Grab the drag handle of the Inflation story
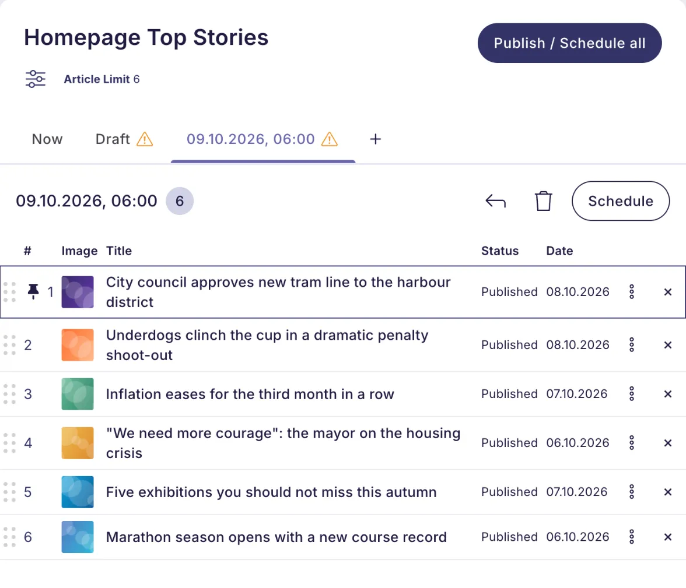This screenshot has width=686, height=588. pos(9,394)
